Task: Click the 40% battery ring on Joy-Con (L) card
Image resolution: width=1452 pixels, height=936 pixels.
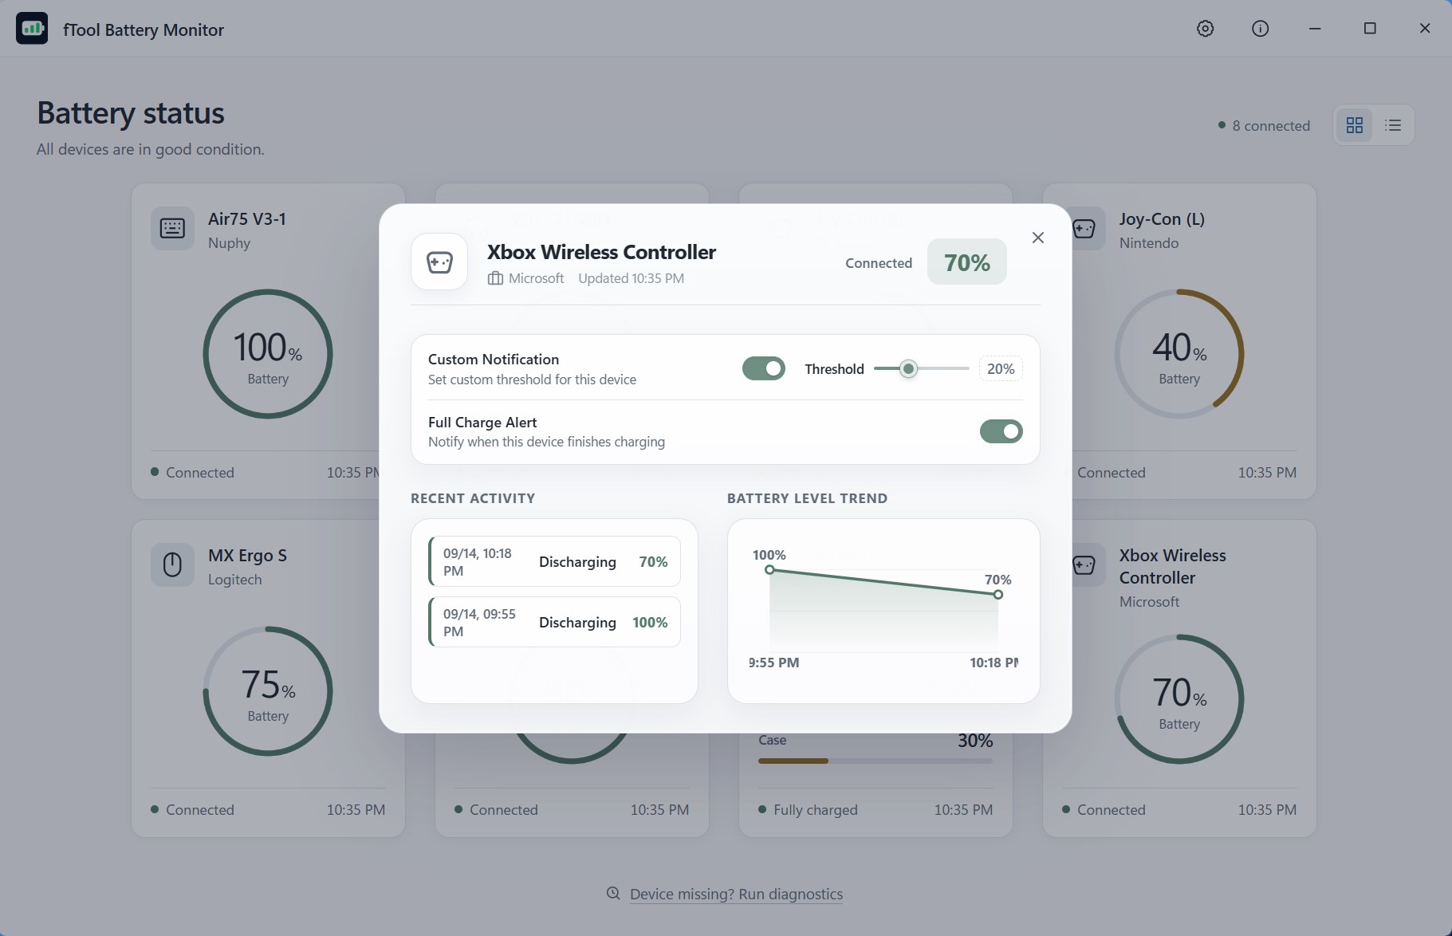Action: coord(1179,354)
